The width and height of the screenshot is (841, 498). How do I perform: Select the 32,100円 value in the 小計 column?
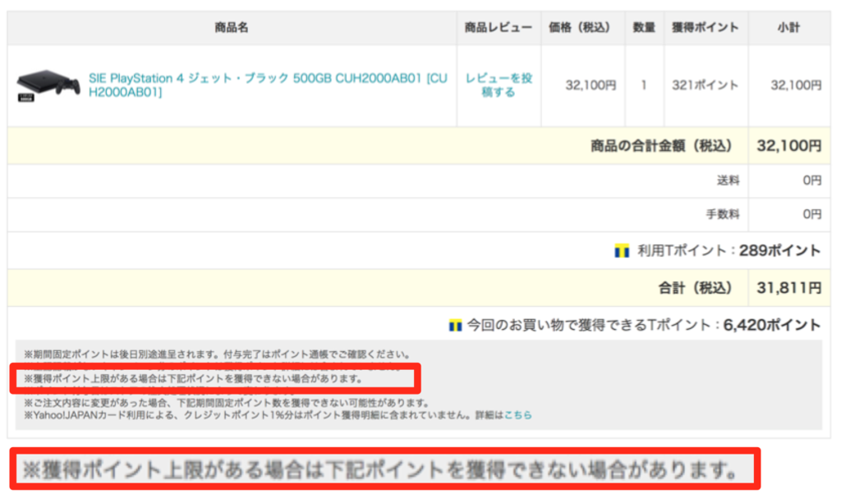(796, 85)
